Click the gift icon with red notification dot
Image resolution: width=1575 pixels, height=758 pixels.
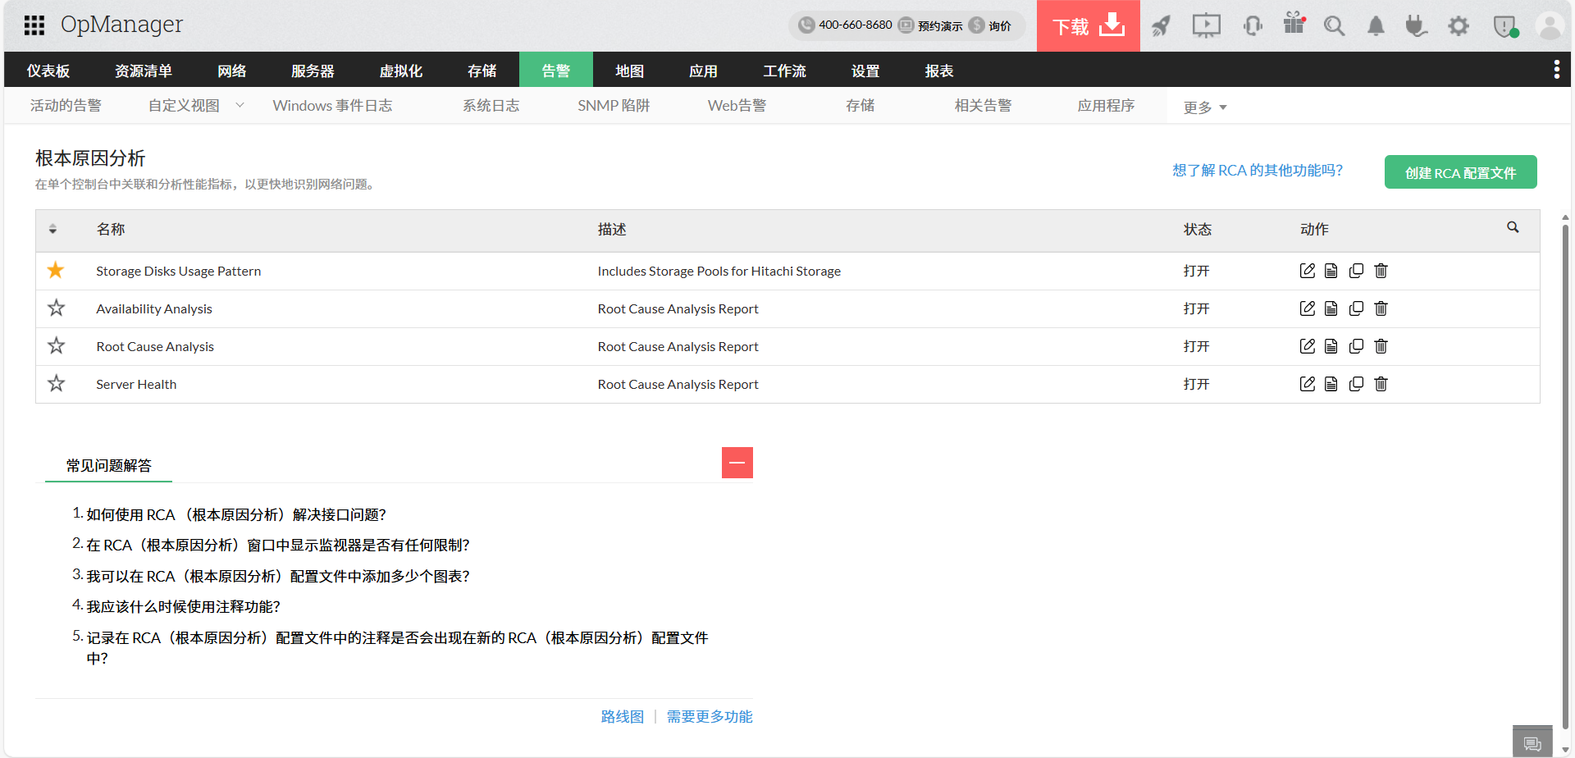[1294, 25]
